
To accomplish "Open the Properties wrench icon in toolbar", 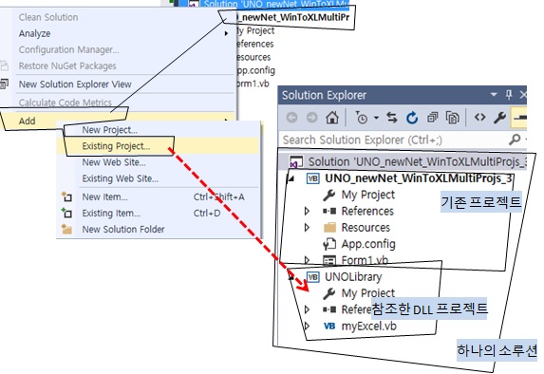I will tap(499, 118).
